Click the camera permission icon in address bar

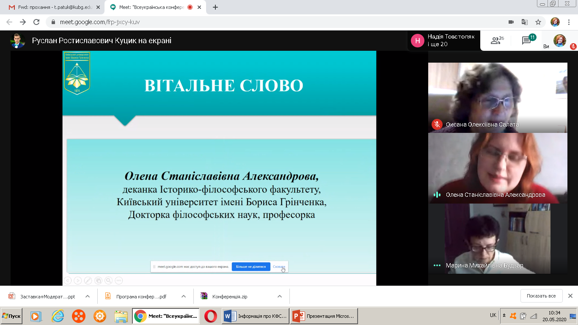[x=511, y=22]
